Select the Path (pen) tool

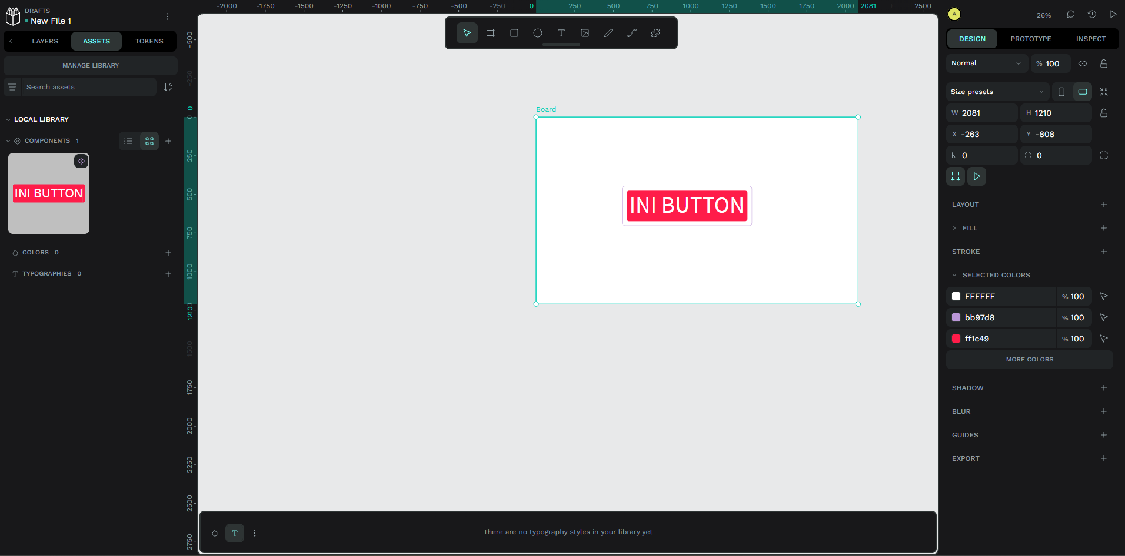[631, 33]
